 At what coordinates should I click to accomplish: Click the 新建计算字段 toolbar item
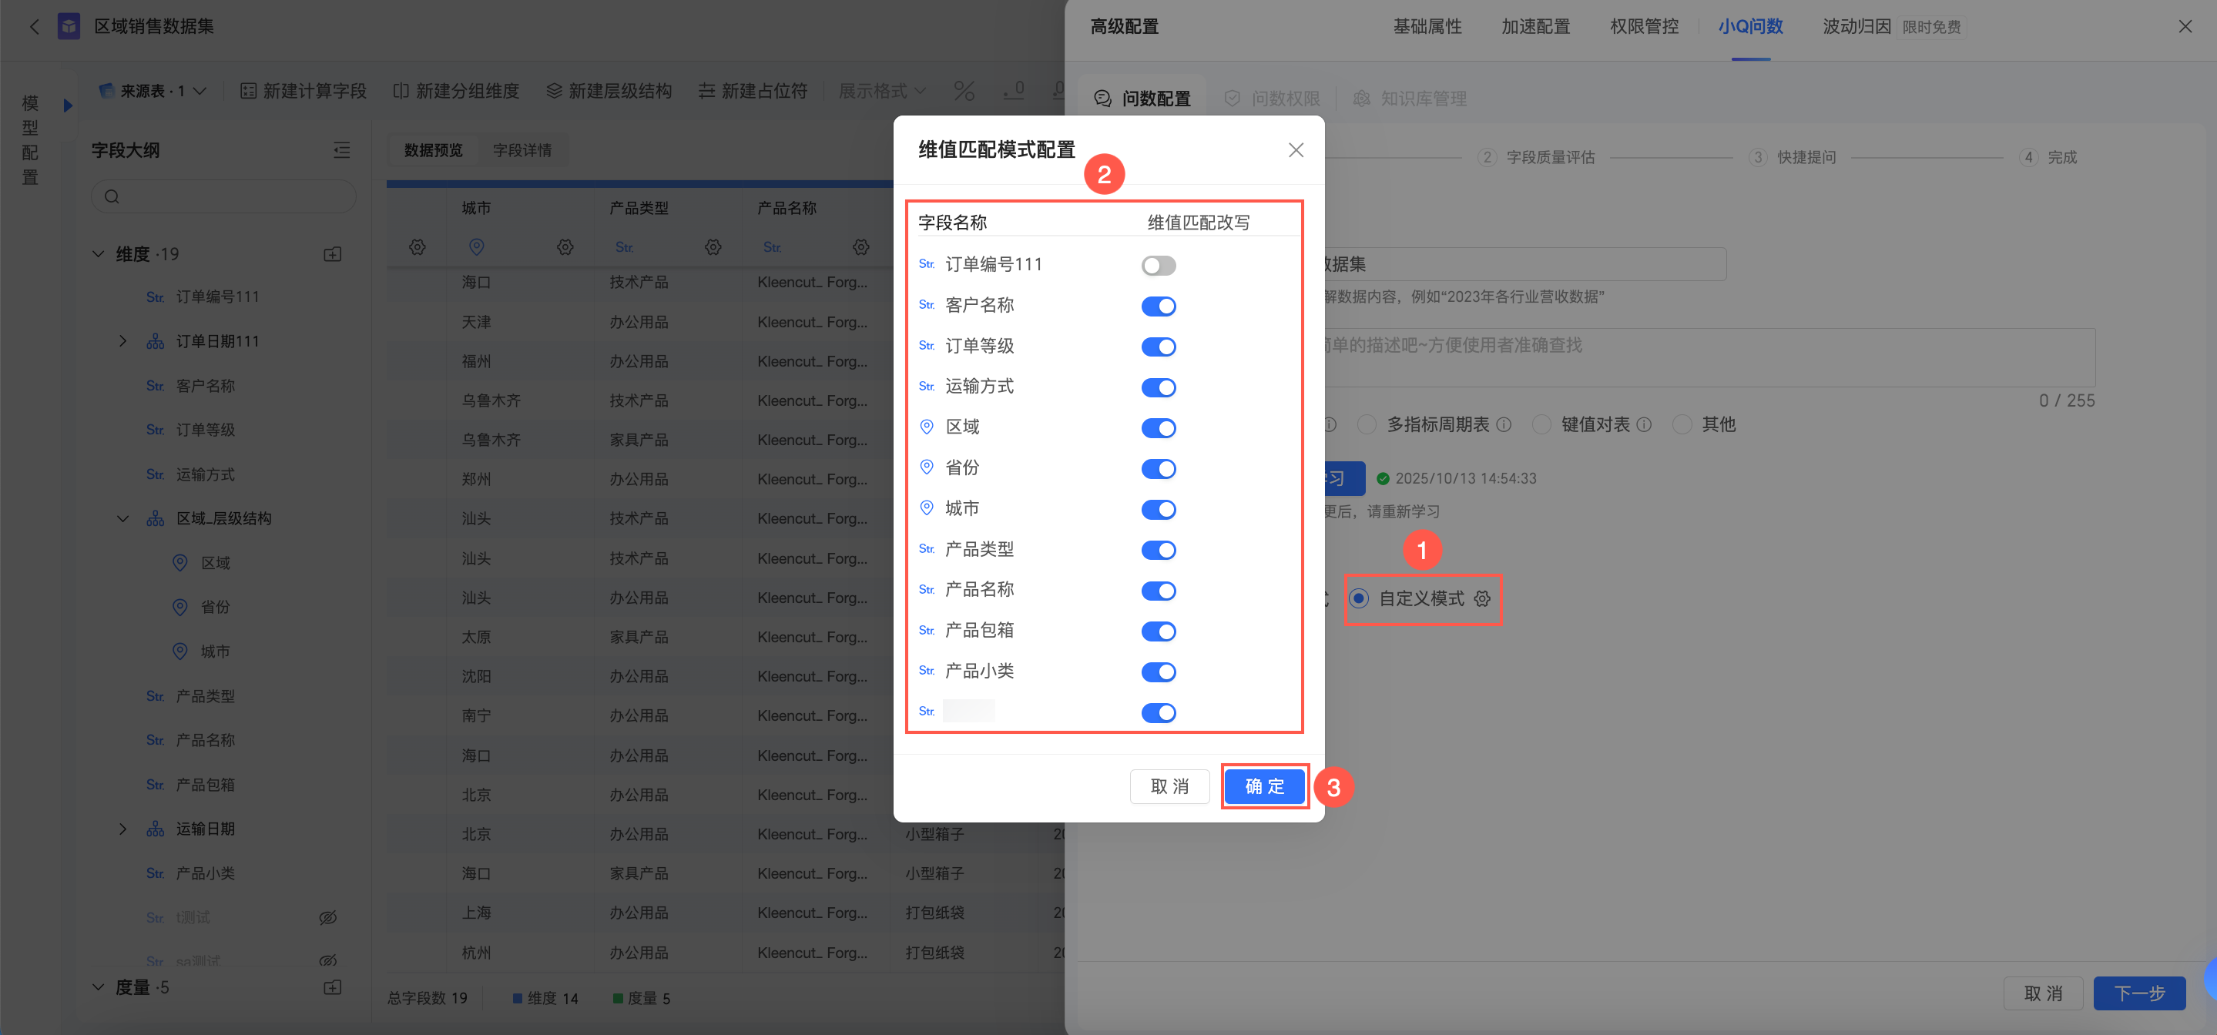(x=303, y=91)
